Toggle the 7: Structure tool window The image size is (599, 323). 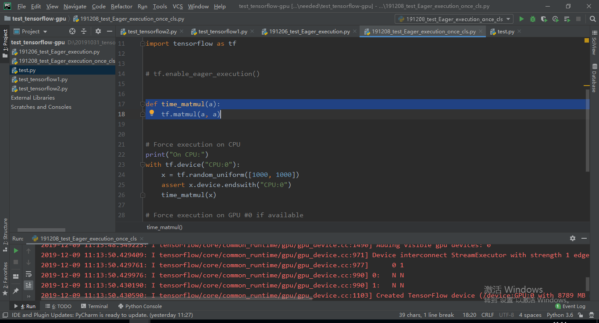point(5,234)
